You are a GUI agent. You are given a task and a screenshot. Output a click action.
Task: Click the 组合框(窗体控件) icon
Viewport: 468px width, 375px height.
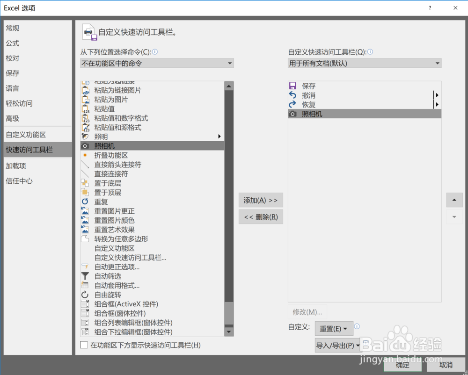(x=85, y=313)
